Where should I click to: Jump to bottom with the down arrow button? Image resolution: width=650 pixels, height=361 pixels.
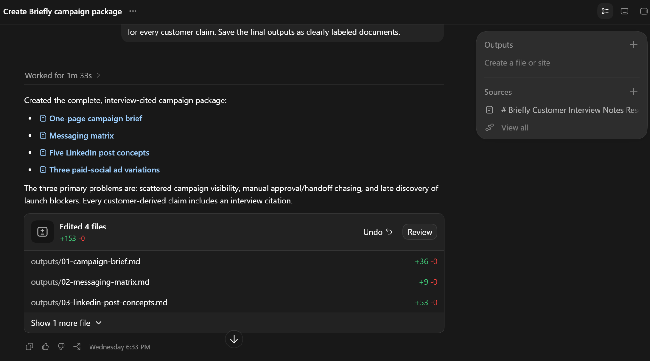tap(234, 339)
